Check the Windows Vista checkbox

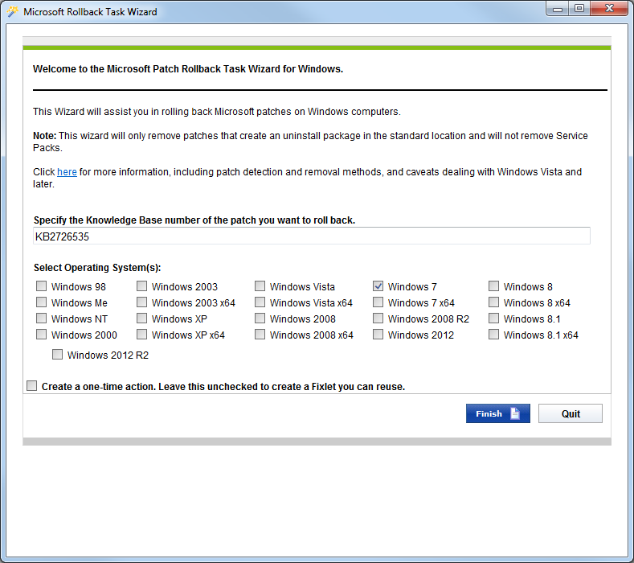[260, 286]
